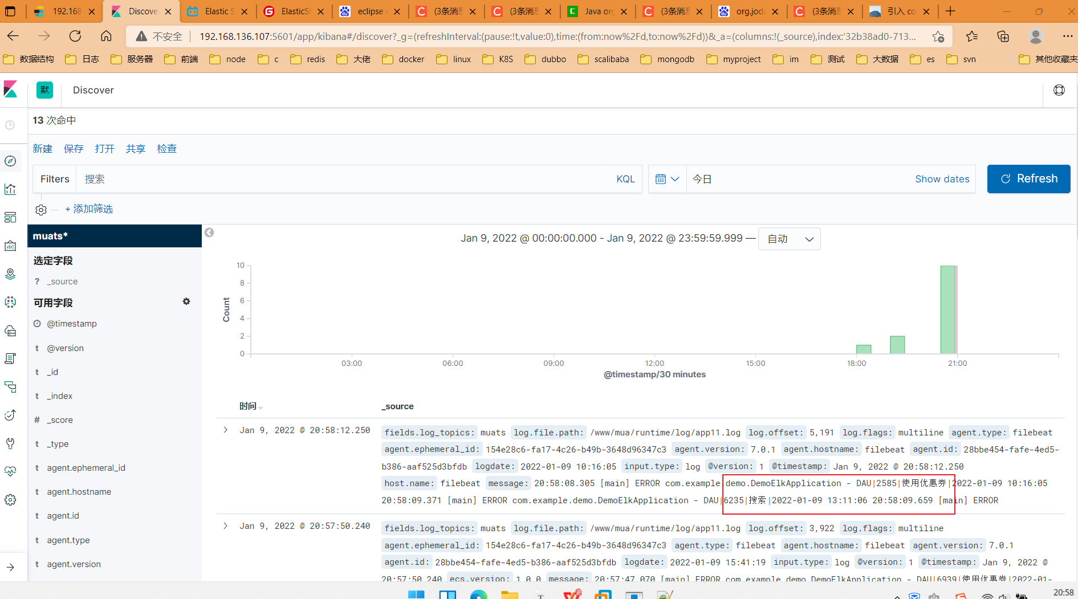Open Kibana home logo

(x=10, y=89)
